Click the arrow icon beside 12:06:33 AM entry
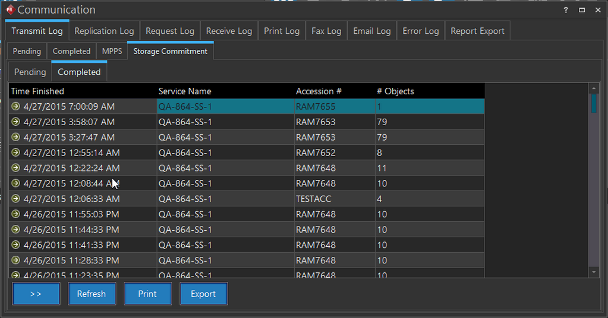This screenshot has width=608, height=318. click(x=16, y=199)
